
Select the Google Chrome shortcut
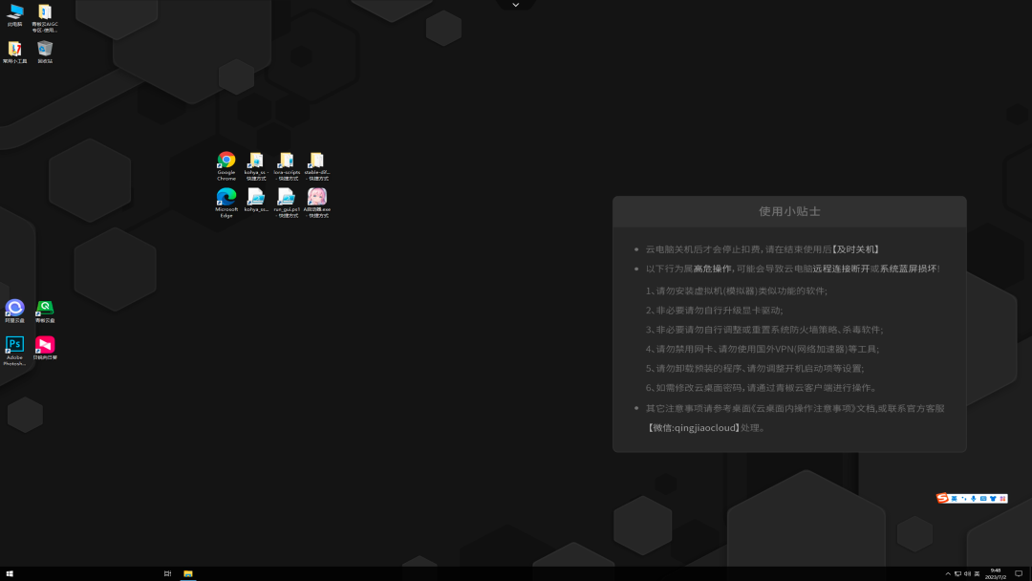[x=226, y=166]
